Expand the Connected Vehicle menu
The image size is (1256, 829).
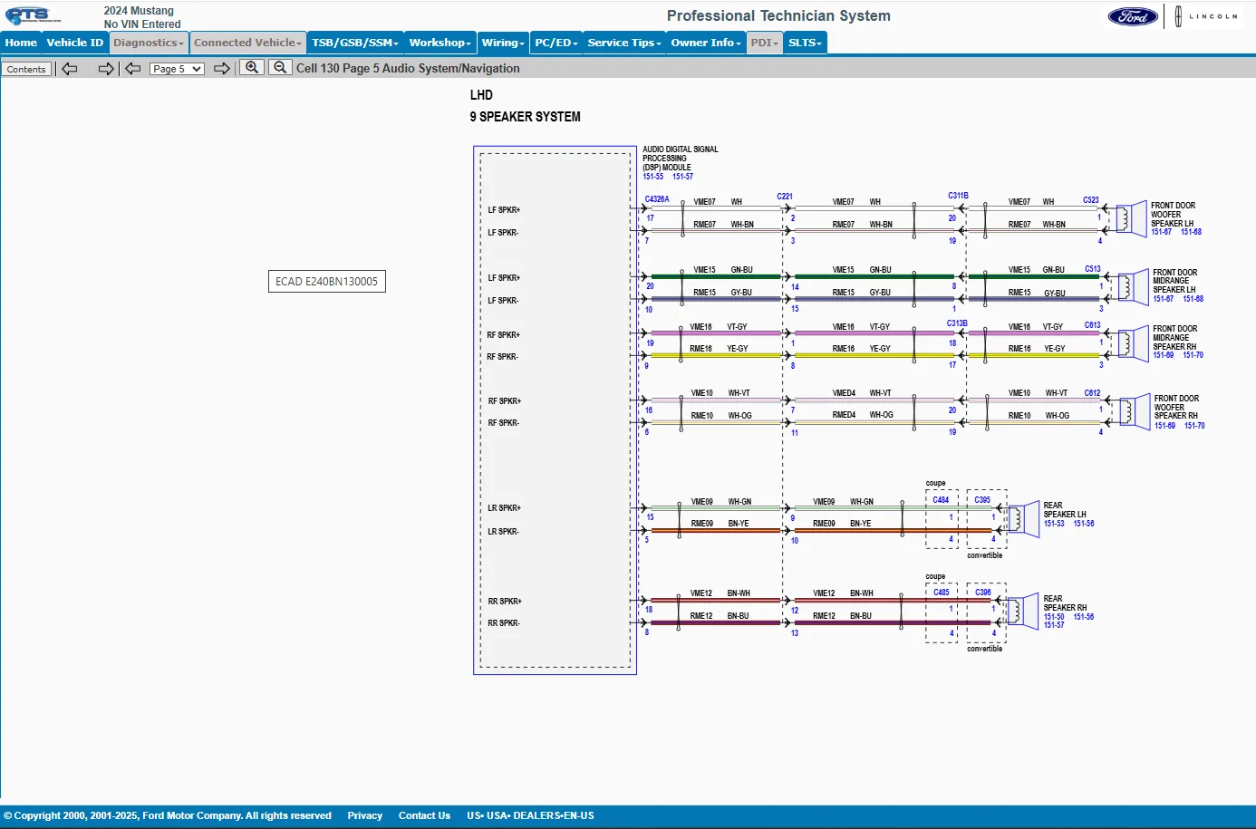247,43
